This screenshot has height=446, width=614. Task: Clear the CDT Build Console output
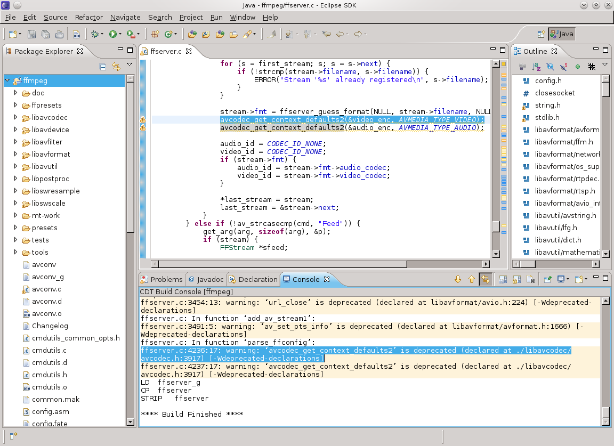coord(530,279)
